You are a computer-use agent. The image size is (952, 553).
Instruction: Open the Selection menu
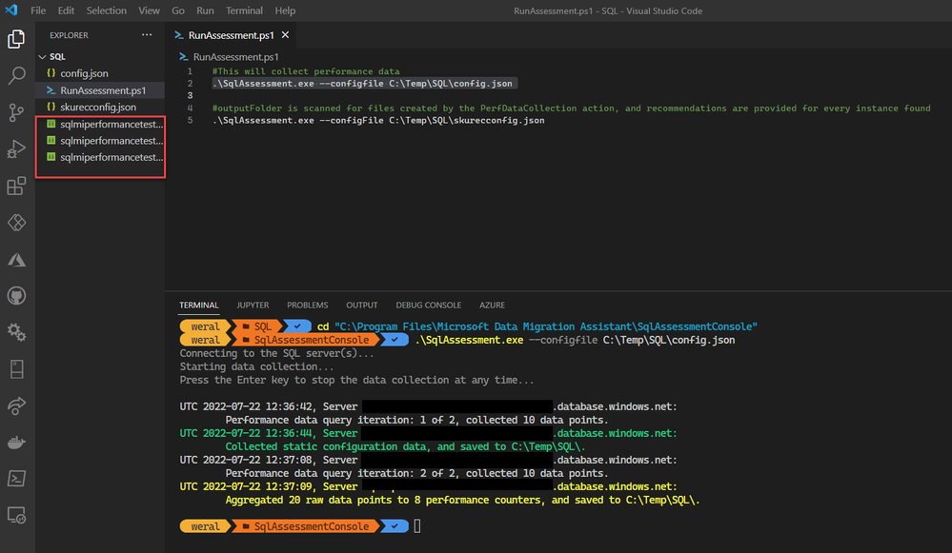pyautogui.click(x=106, y=10)
